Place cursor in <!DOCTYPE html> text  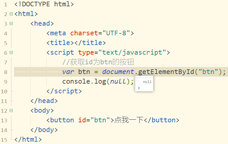click(44, 4)
